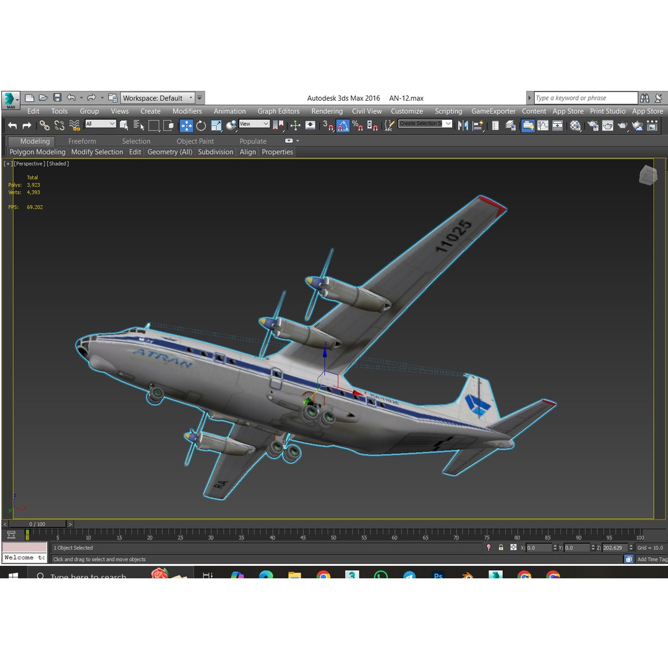Choose the Rectangular Selection Region tool

(x=154, y=125)
